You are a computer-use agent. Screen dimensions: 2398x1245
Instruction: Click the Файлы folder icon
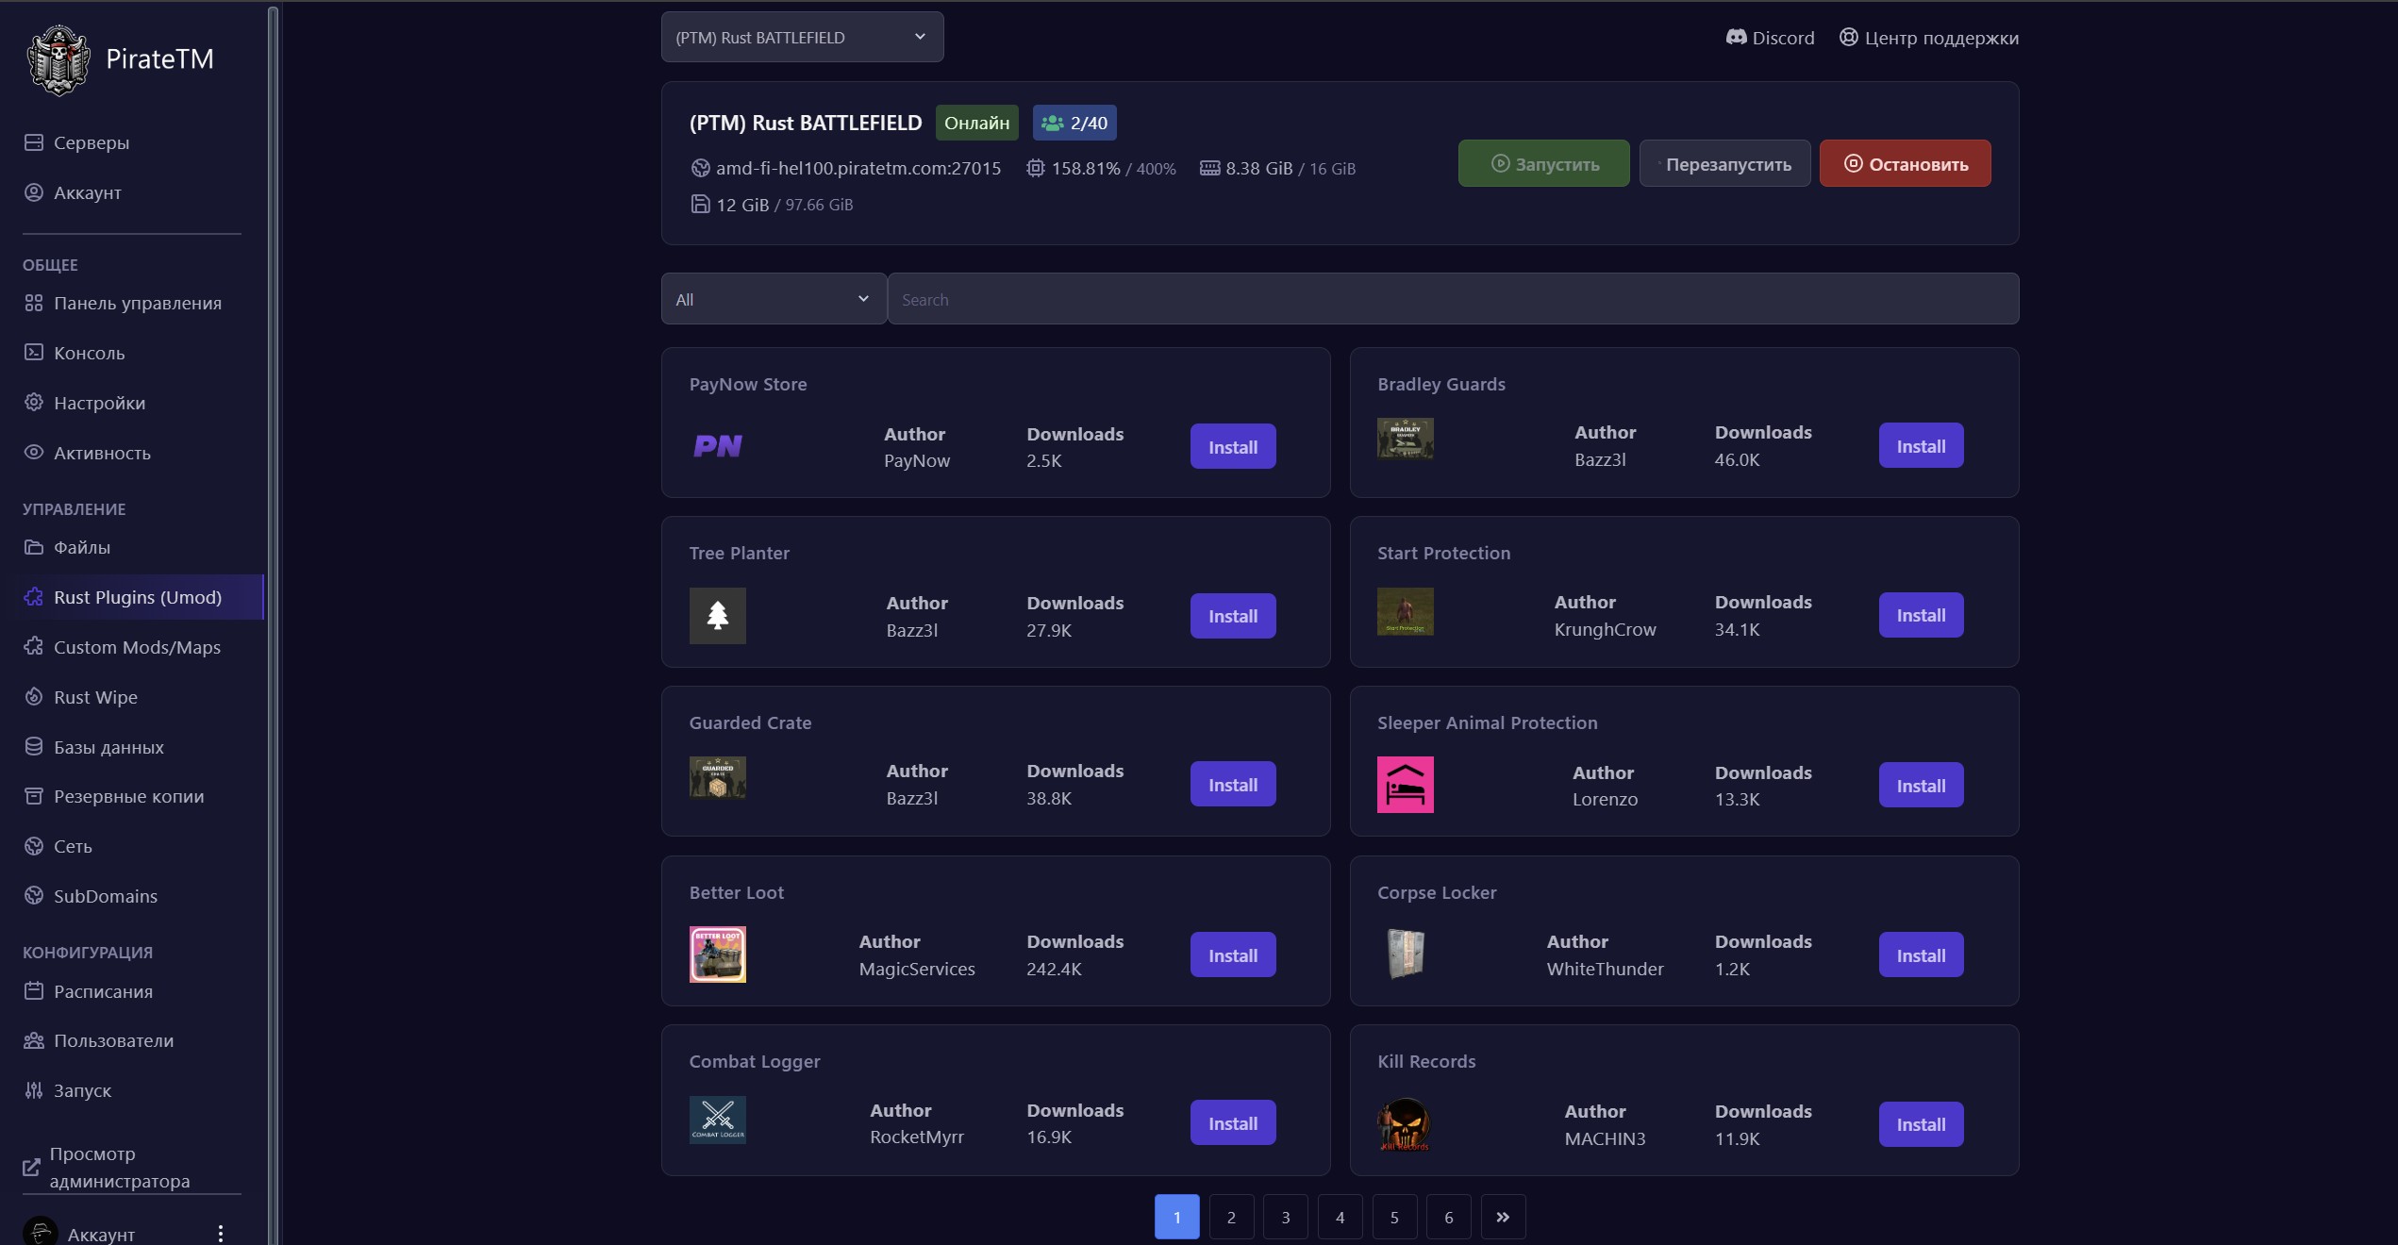point(34,547)
